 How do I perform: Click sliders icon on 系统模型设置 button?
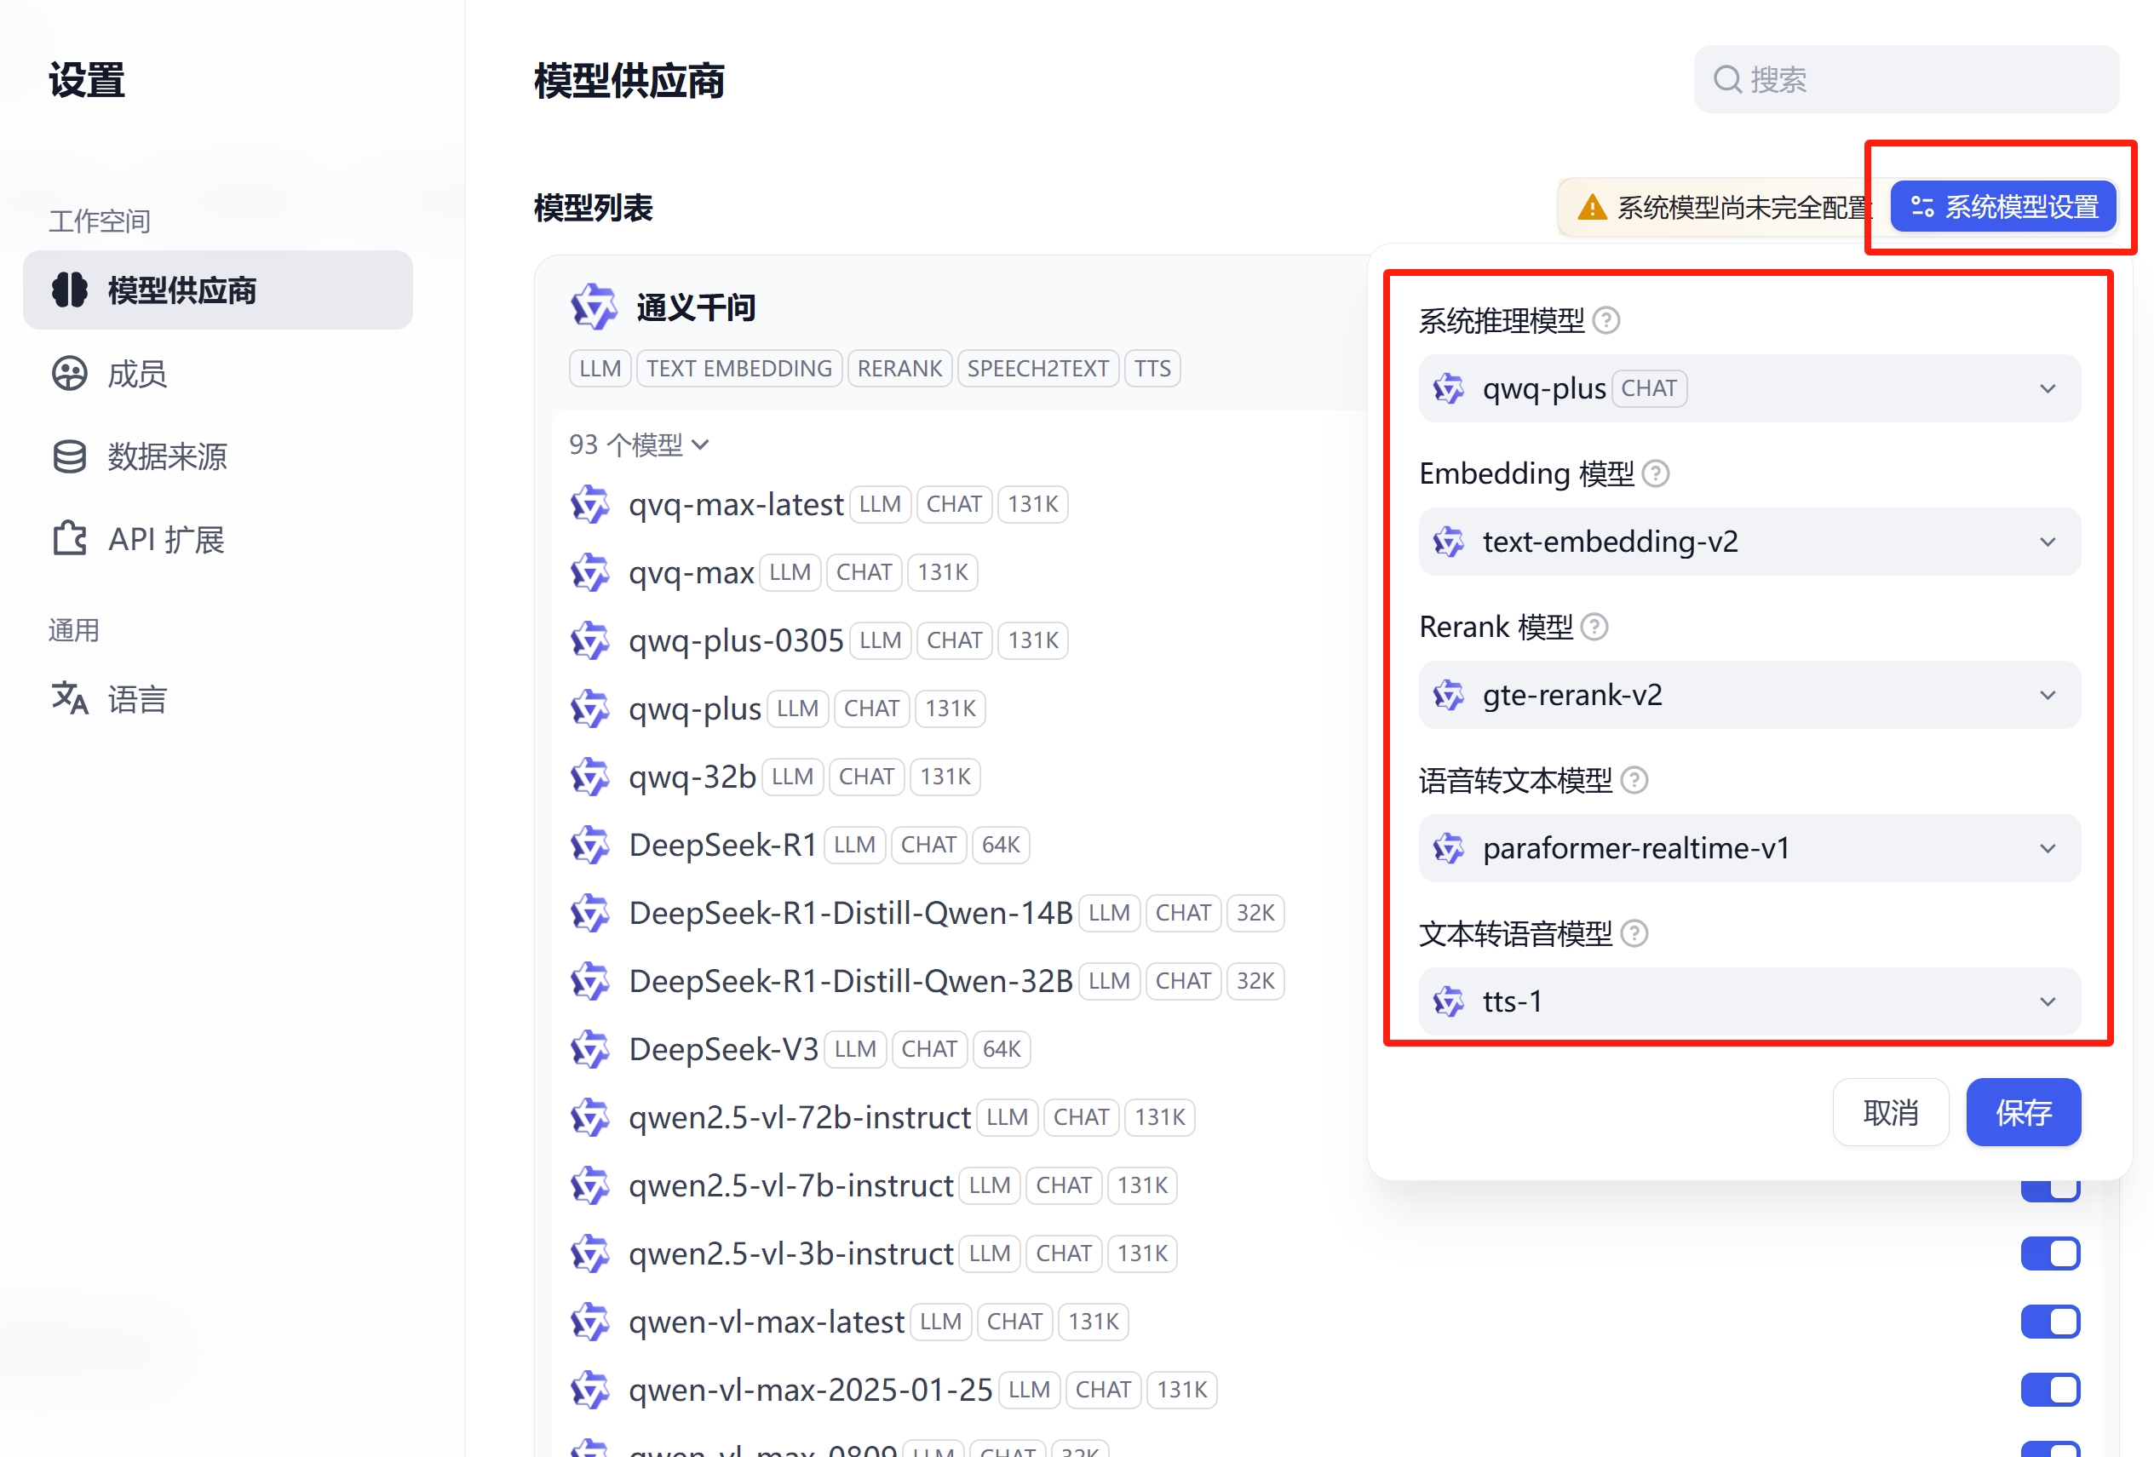pos(1922,207)
